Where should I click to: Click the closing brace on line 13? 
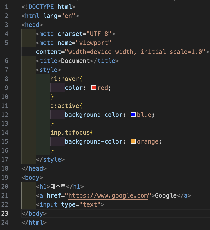tap(52, 124)
